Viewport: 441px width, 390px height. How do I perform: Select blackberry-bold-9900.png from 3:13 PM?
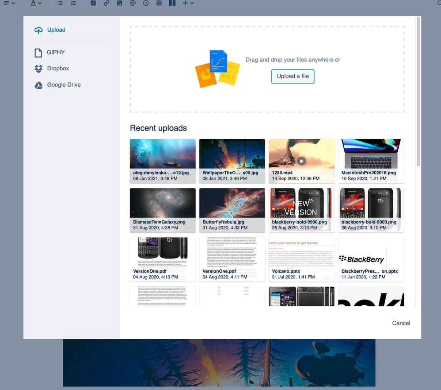[301, 210]
